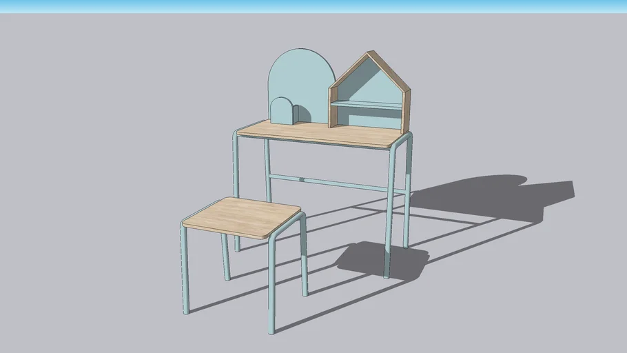Click the desk's horizontal crossbar
Image resolution: width=627 pixels, height=353 pixels.
331,182
